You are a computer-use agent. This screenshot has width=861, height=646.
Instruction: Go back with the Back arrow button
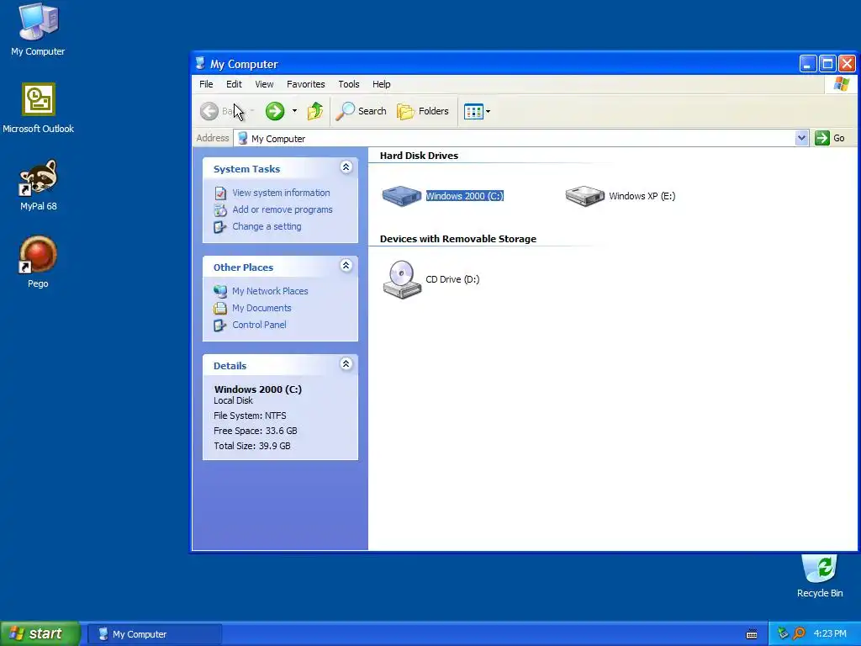tap(209, 111)
